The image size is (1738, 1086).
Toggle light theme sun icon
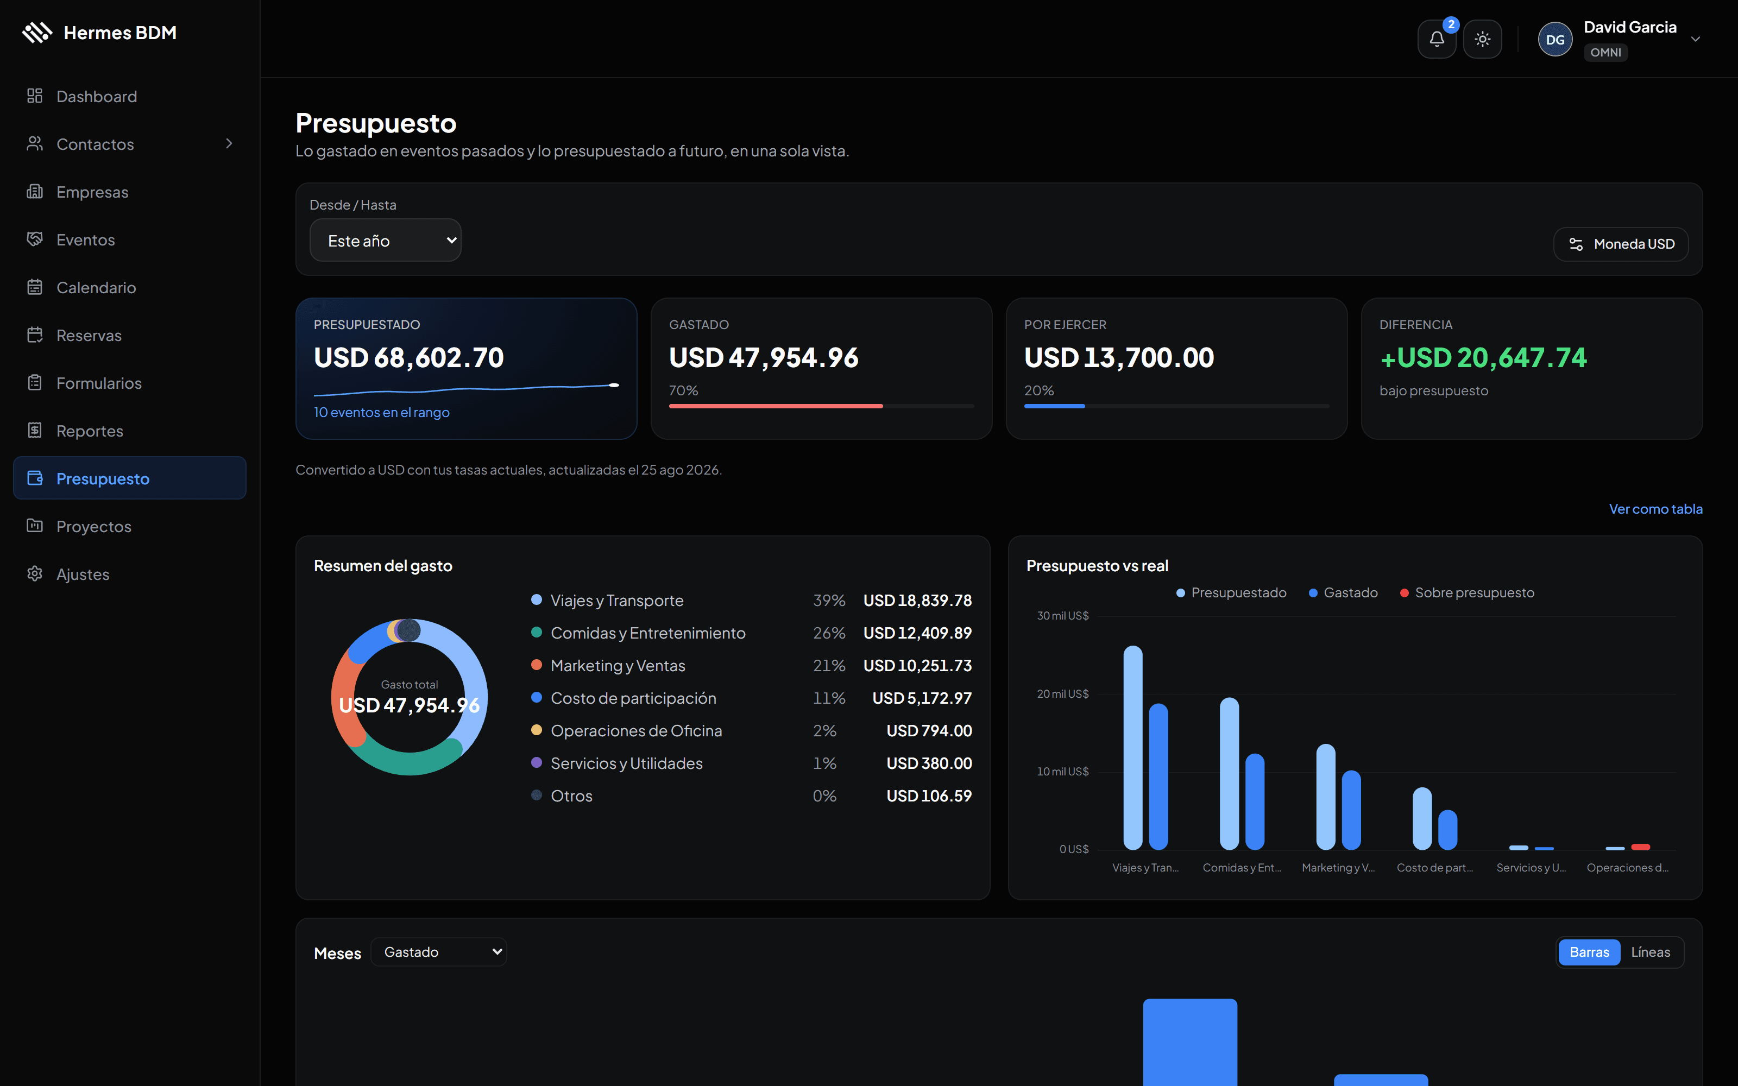tap(1482, 39)
